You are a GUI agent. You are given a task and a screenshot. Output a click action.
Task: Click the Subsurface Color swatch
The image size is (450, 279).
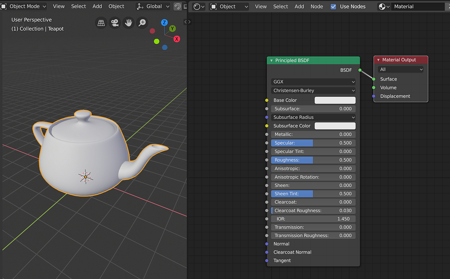pos(335,126)
